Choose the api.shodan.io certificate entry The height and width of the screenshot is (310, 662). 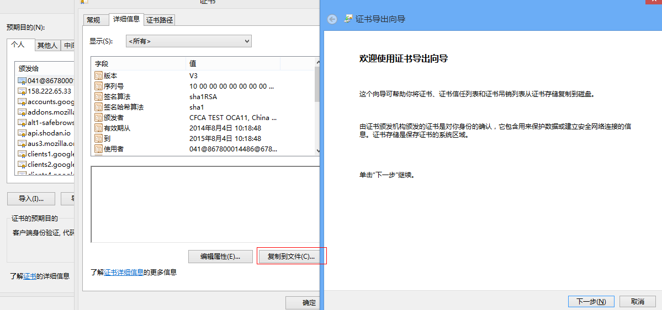click(x=45, y=133)
